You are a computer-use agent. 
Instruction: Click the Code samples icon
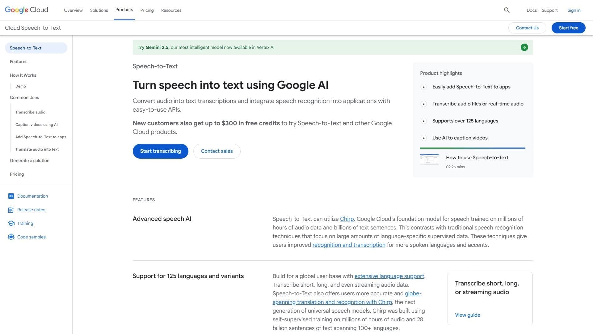pyautogui.click(x=11, y=237)
